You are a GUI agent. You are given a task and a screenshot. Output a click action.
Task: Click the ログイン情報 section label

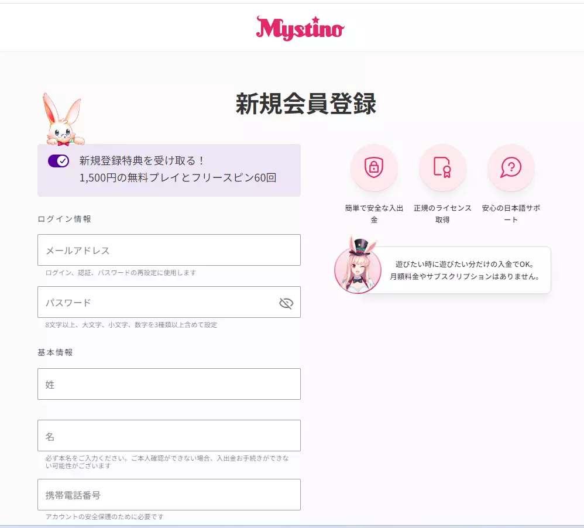(64, 219)
